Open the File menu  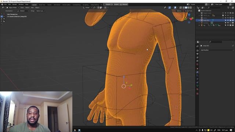[6, 4]
